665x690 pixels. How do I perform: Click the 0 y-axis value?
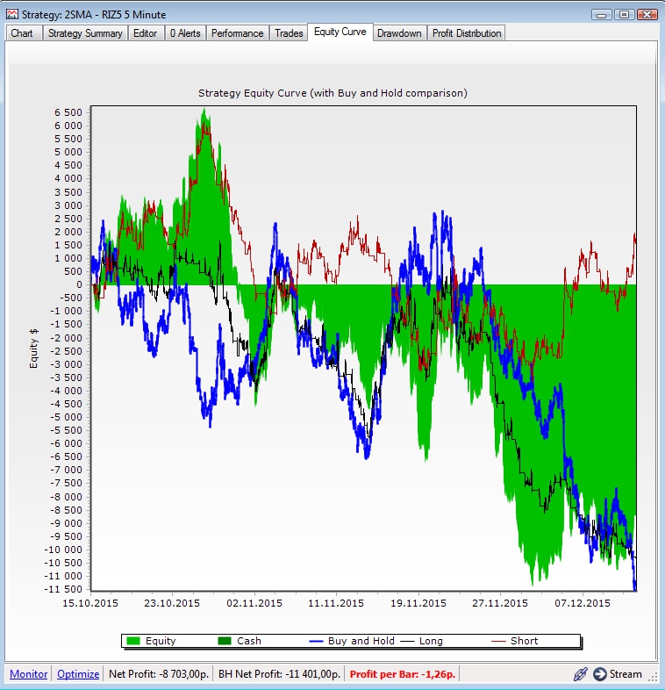(x=79, y=284)
